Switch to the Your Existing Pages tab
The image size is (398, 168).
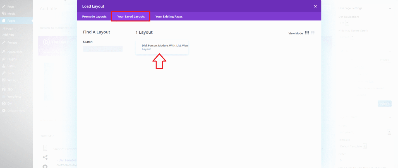pos(169,16)
